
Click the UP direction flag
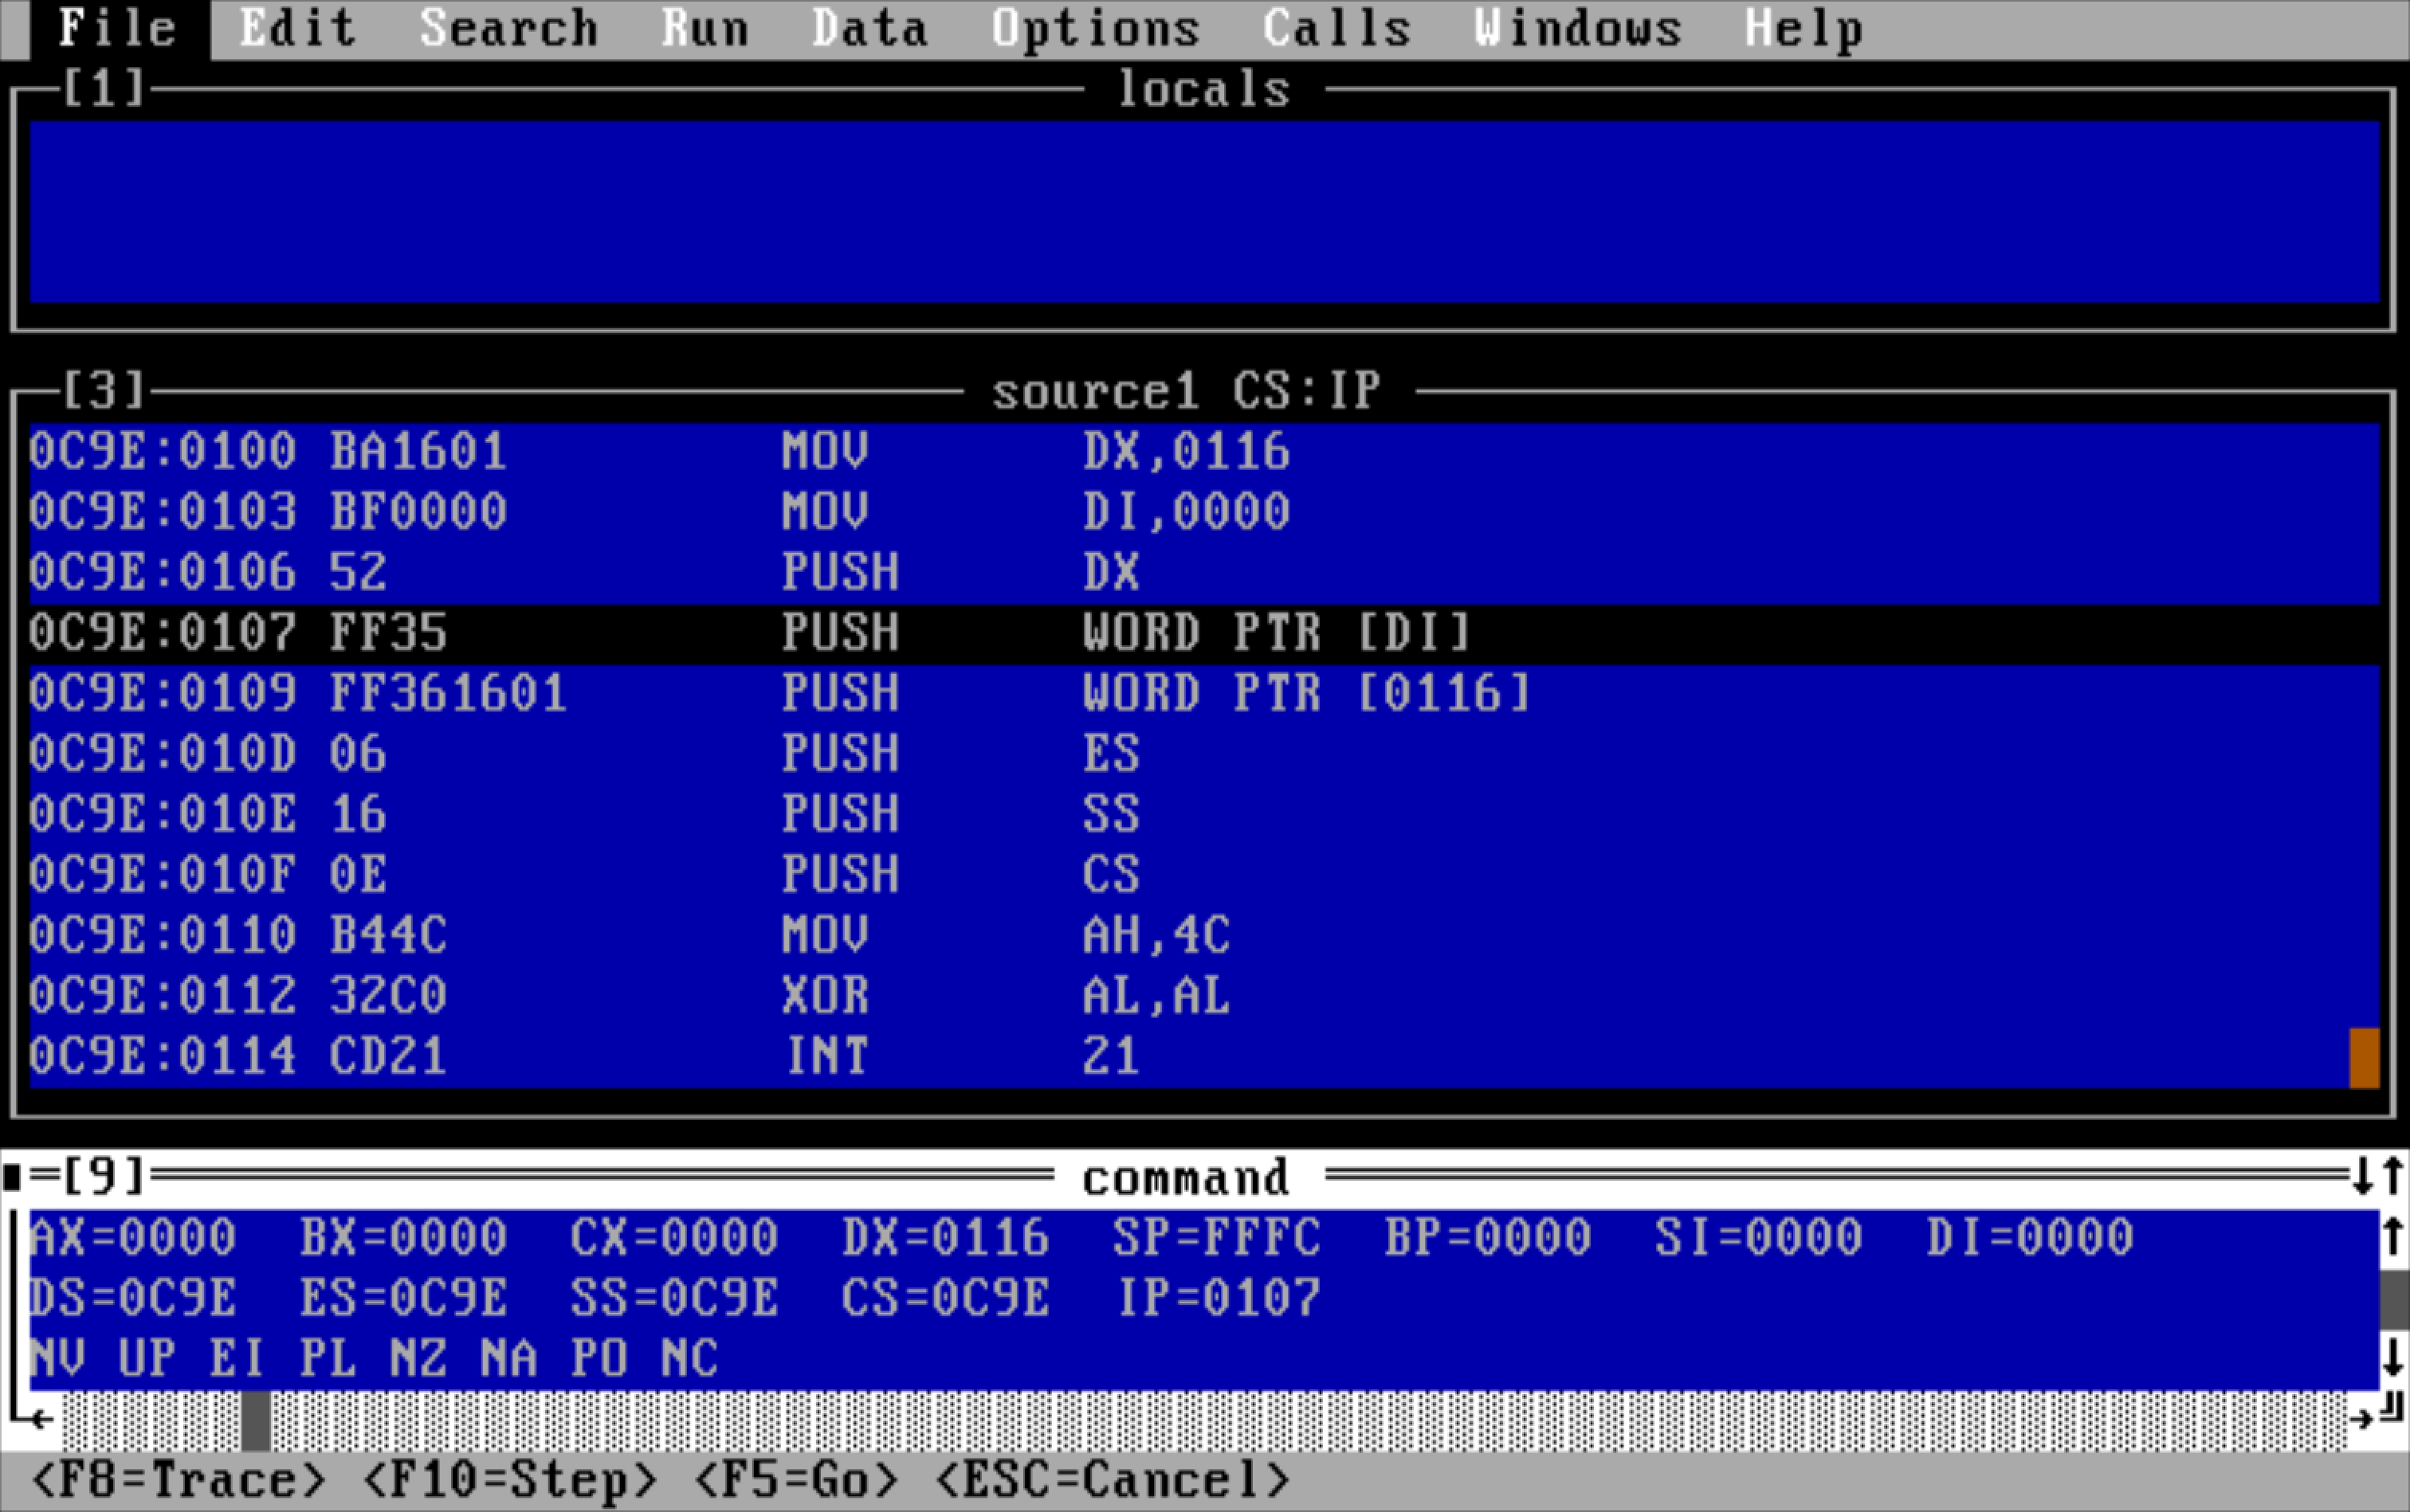point(148,1359)
